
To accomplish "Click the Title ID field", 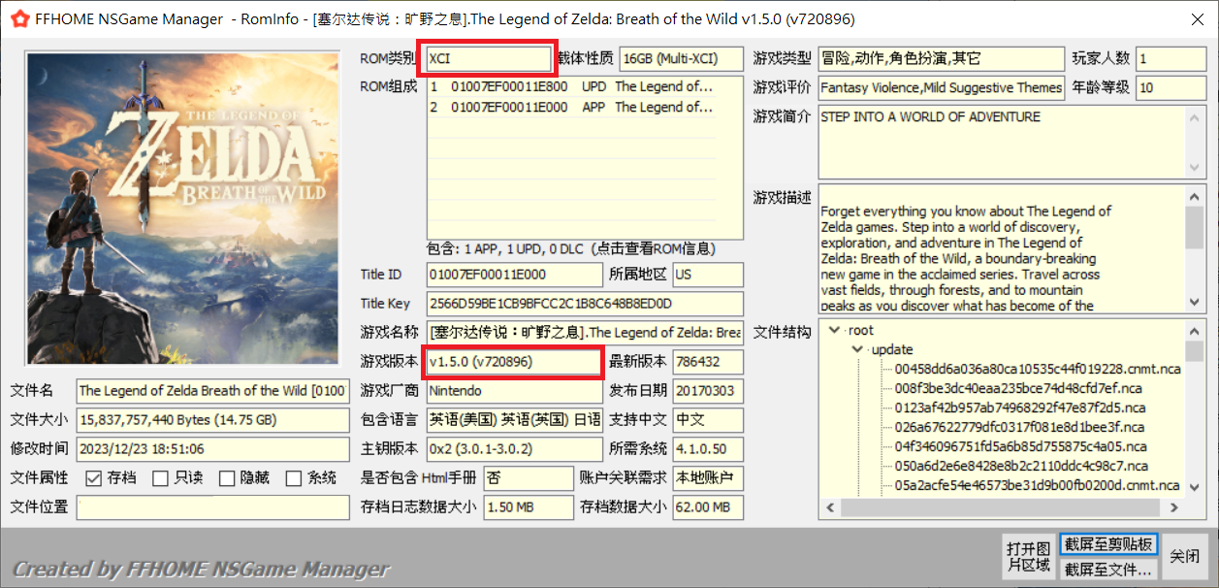I will (x=514, y=275).
